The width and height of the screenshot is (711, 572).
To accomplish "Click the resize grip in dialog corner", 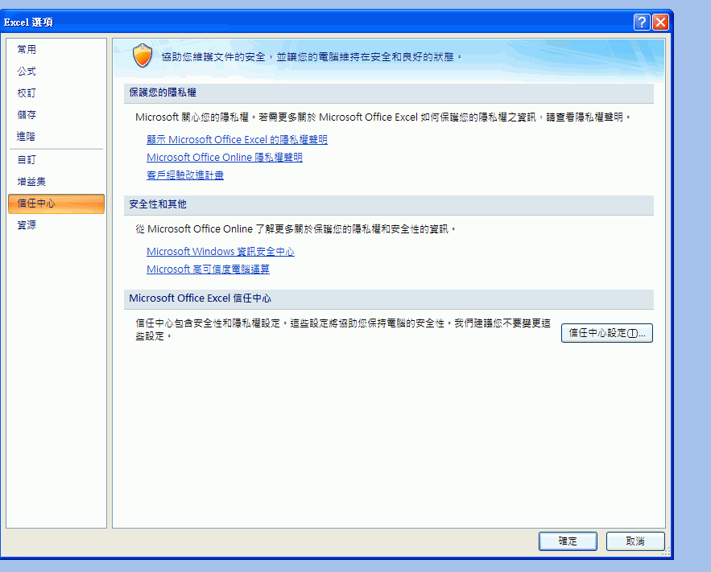I will click(x=666, y=551).
